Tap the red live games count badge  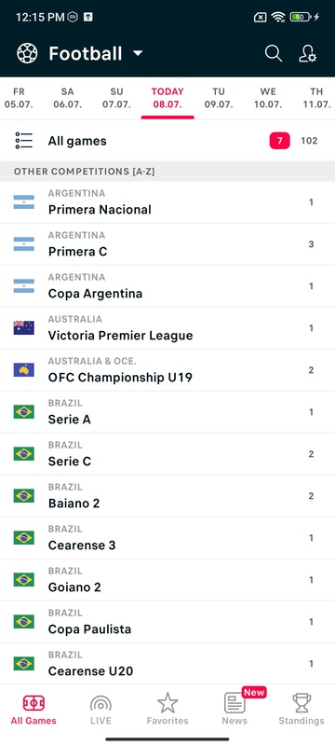point(279,141)
